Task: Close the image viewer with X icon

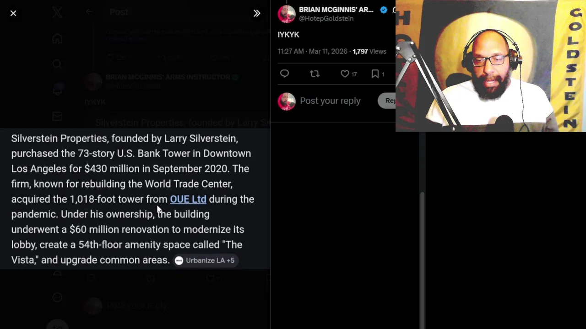Action: (x=13, y=13)
